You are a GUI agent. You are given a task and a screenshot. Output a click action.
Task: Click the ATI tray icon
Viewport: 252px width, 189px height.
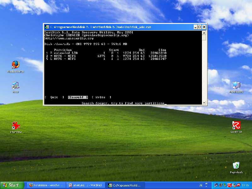pos(238,185)
